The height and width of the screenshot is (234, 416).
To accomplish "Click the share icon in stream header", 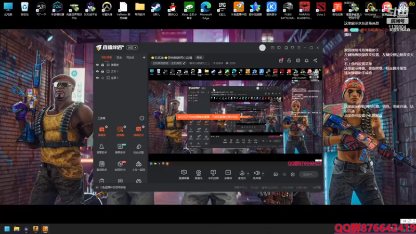I will (315, 60).
